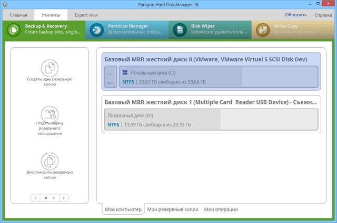
Task: Select the small unnamed partition on disk 0
Action: click(x=110, y=77)
